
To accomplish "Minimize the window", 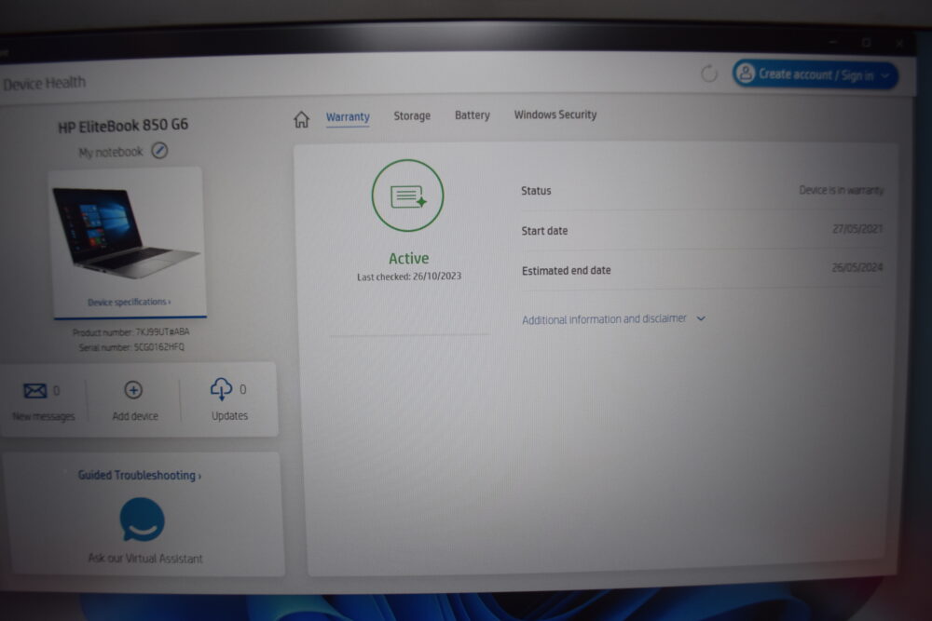I will coord(833,42).
